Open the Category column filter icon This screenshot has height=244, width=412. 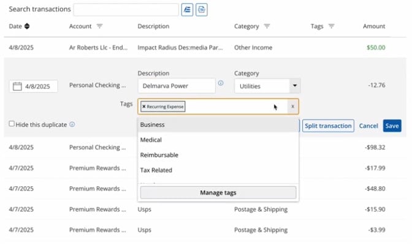(267, 26)
